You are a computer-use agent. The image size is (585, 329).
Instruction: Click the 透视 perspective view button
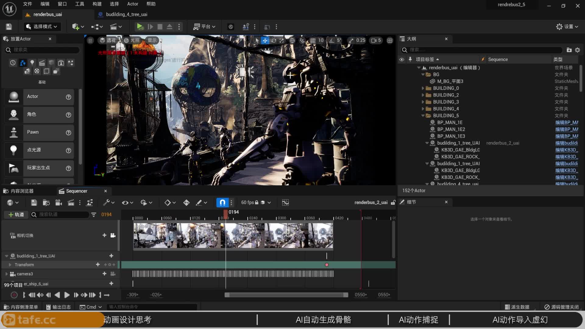tap(108, 40)
